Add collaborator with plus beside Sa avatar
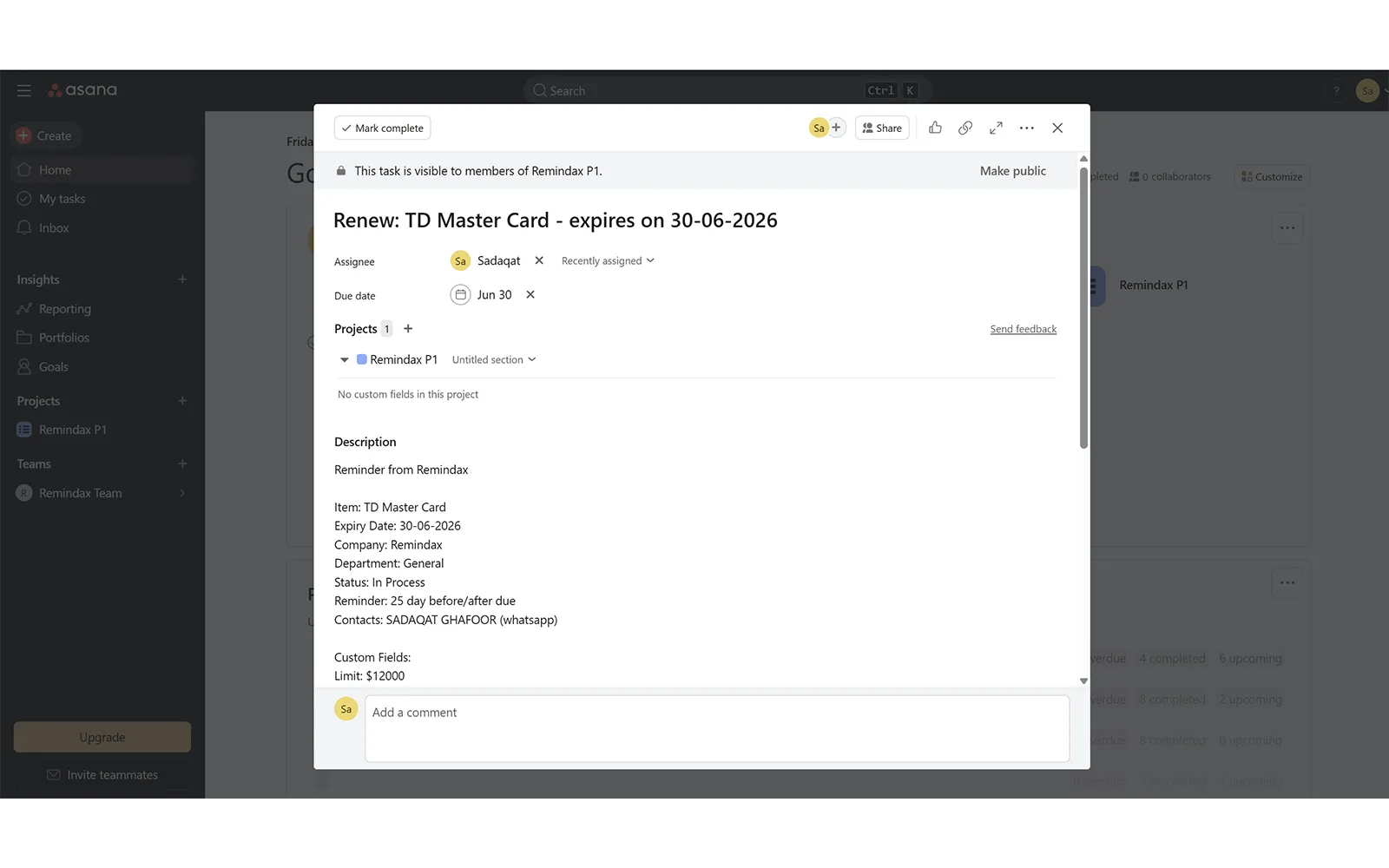 pos(836,128)
